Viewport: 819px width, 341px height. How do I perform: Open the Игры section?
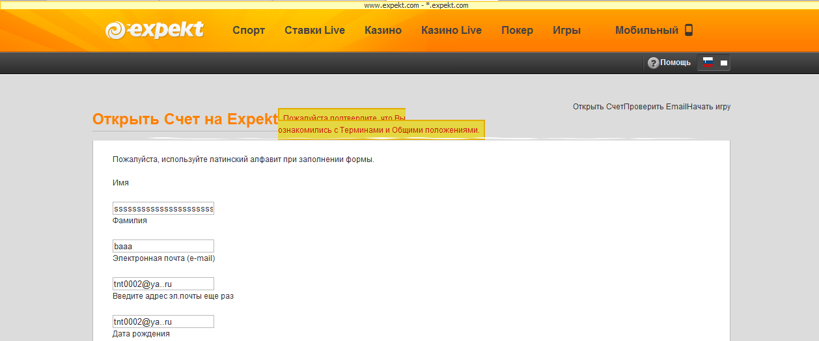coord(566,30)
